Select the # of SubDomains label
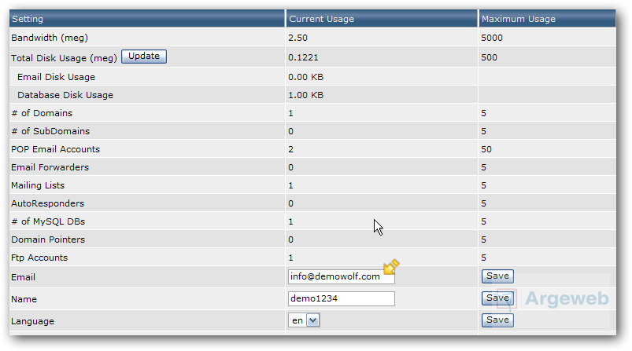 (50, 131)
